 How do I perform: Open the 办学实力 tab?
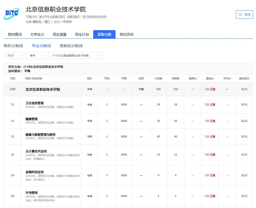[37, 34]
